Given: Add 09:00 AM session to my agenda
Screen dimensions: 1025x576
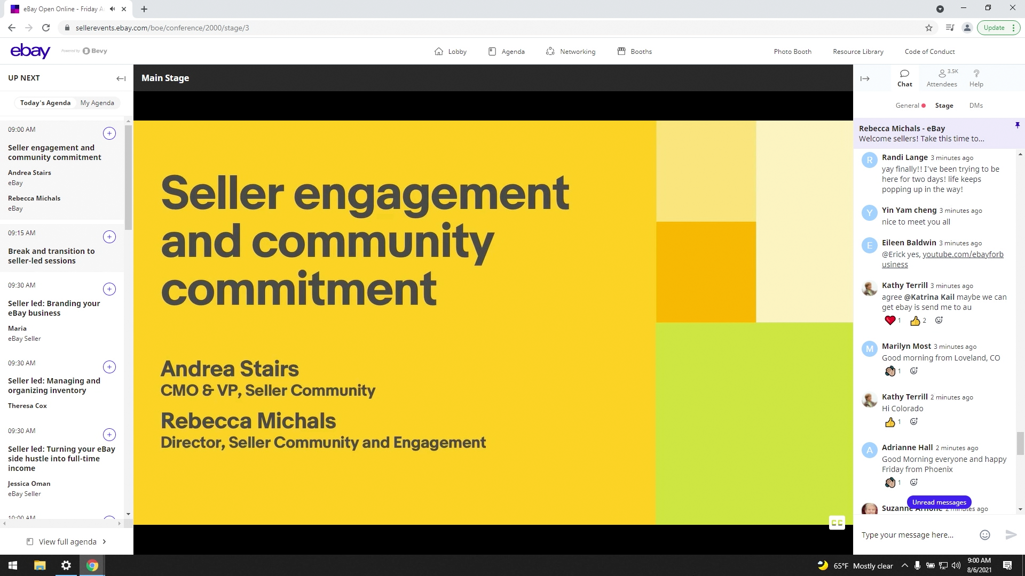Looking at the screenshot, I should click(x=109, y=133).
